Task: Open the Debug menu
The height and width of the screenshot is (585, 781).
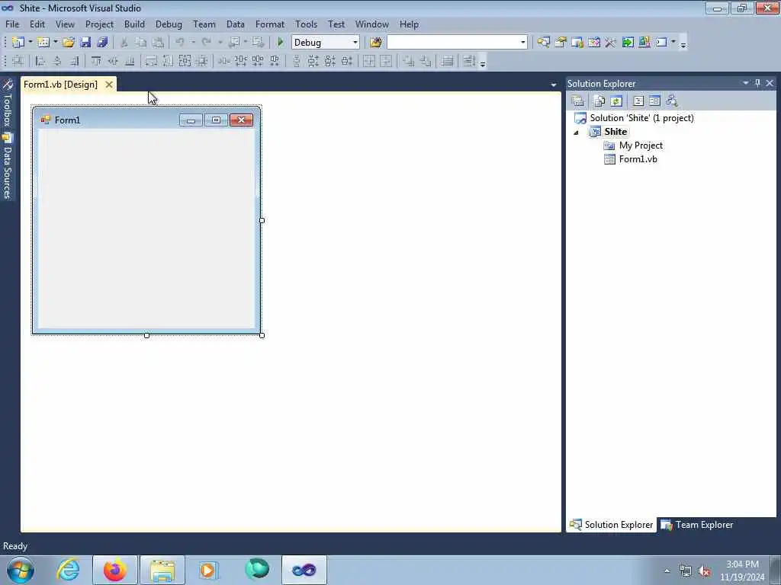Action: click(169, 24)
